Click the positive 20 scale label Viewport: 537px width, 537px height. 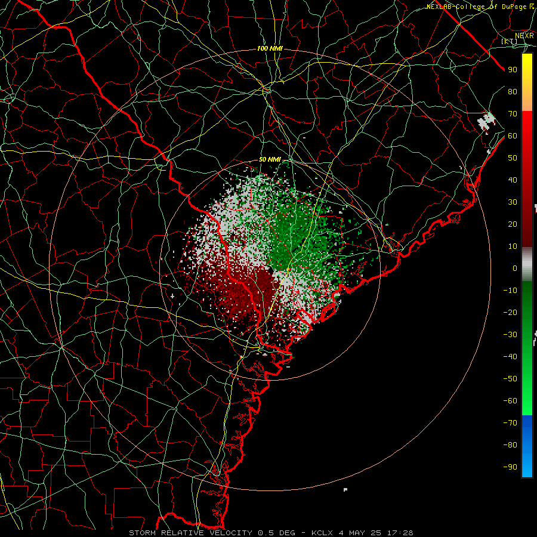tap(513, 224)
